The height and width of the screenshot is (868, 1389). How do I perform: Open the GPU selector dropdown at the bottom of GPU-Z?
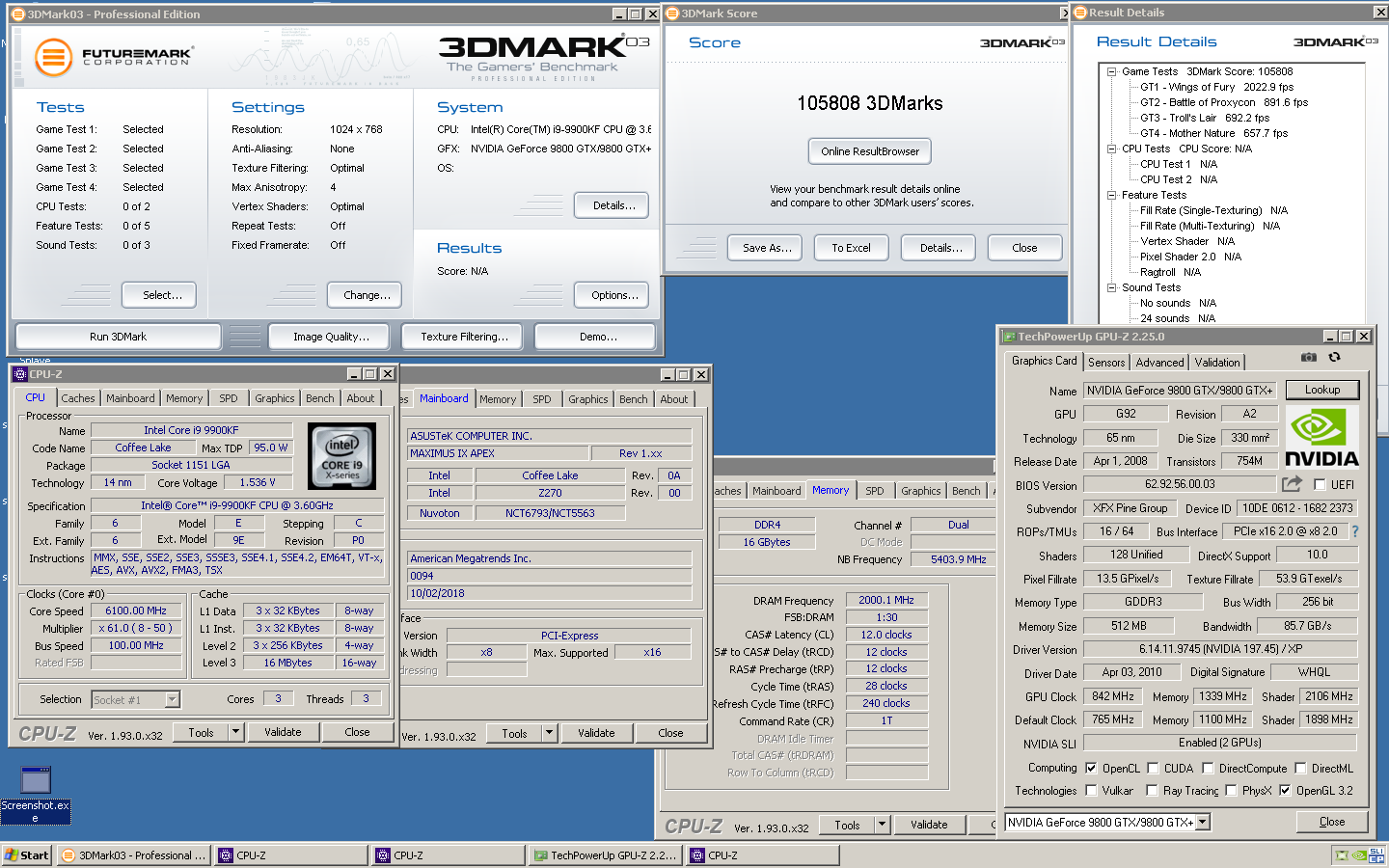point(1203,822)
